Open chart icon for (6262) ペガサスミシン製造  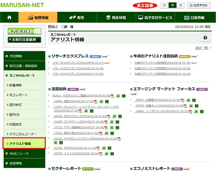click(x=124, y=96)
